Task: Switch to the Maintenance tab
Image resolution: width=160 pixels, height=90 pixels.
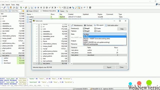Action: (x=77, y=25)
